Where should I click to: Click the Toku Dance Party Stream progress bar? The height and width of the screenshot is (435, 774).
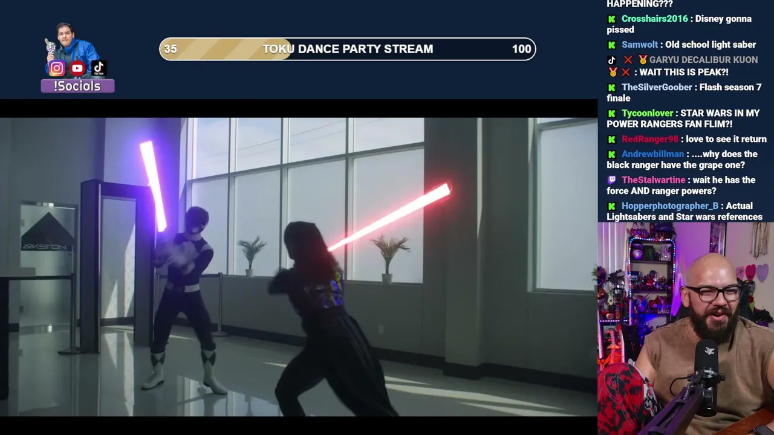click(x=348, y=49)
